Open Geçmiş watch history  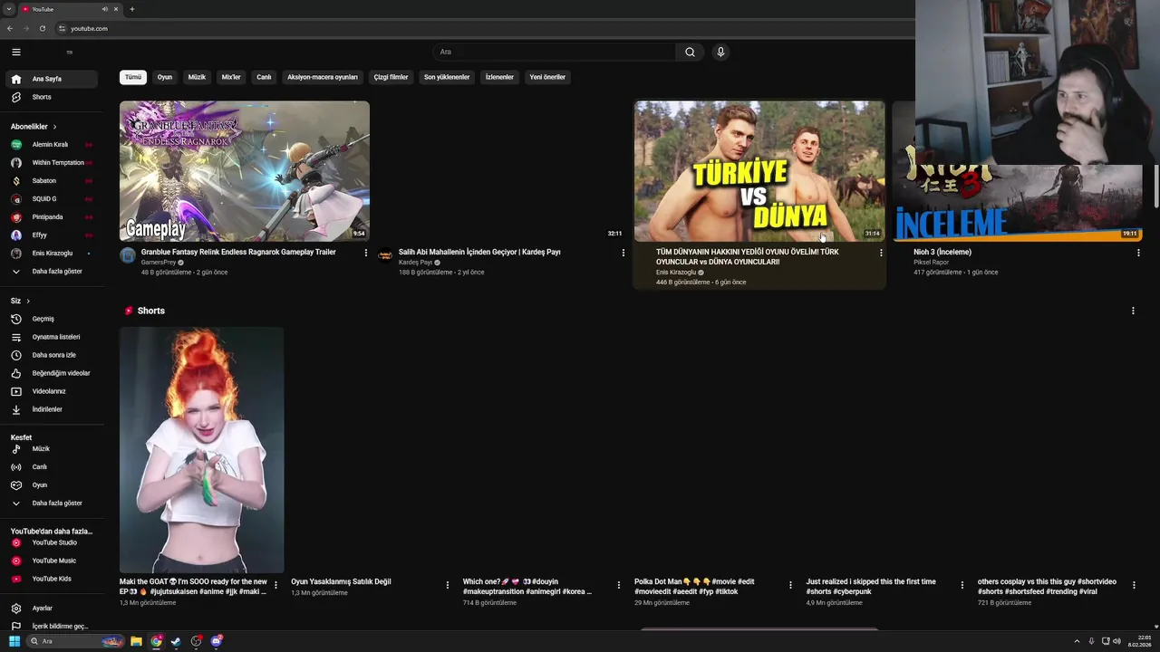pos(52,319)
